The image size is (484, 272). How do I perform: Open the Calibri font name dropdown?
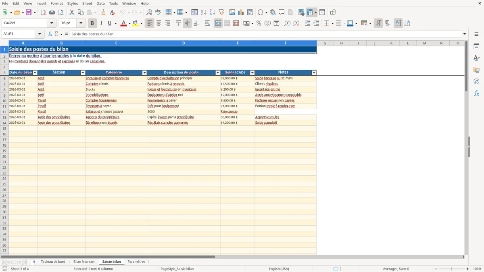click(52, 23)
